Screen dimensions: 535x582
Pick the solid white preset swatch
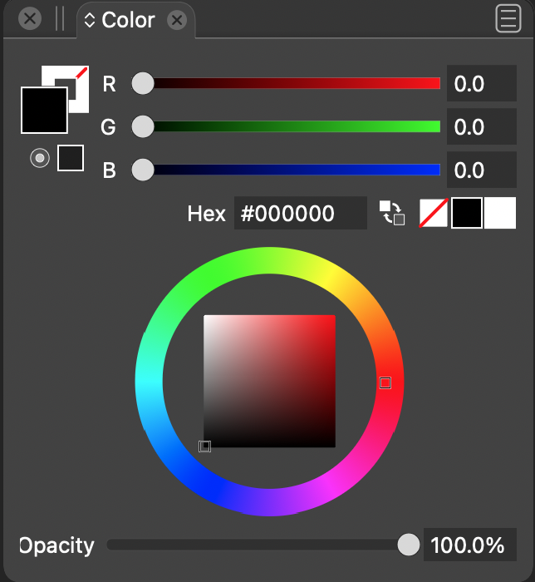pos(500,213)
